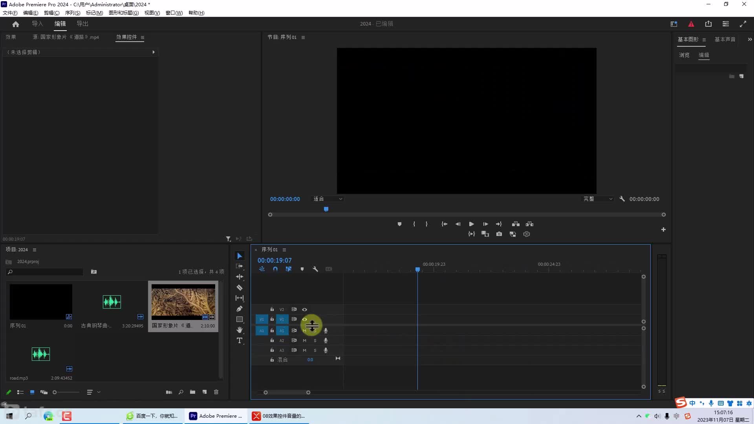Go to the 导出 workspace
This screenshot has width=754, height=424.
pyautogui.click(x=82, y=24)
